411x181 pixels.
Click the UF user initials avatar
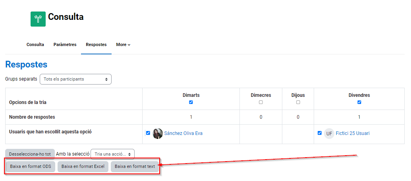329,133
